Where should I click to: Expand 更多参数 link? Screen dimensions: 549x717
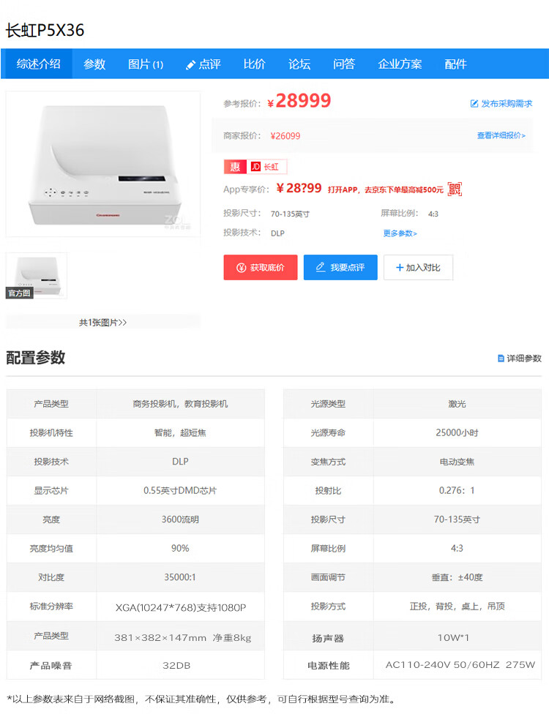[400, 233]
